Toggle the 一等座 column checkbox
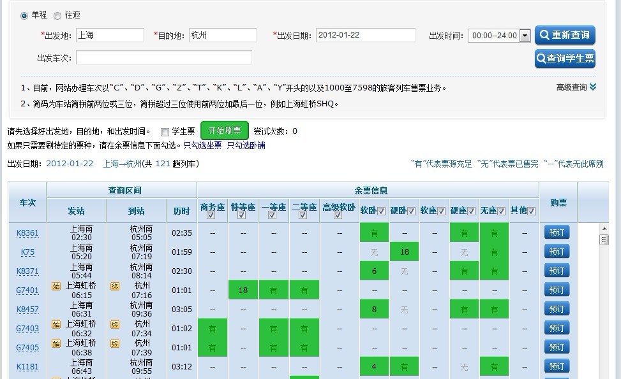621x379 pixels. (272, 215)
